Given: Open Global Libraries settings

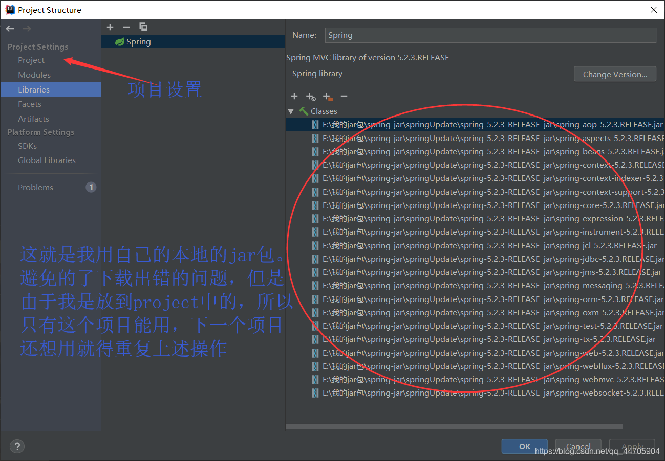Looking at the screenshot, I should (x=47, y=160).
